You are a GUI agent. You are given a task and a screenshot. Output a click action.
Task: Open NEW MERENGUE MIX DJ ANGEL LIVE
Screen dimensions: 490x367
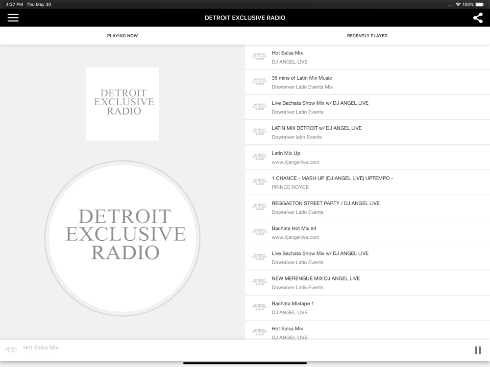point(367,283)
